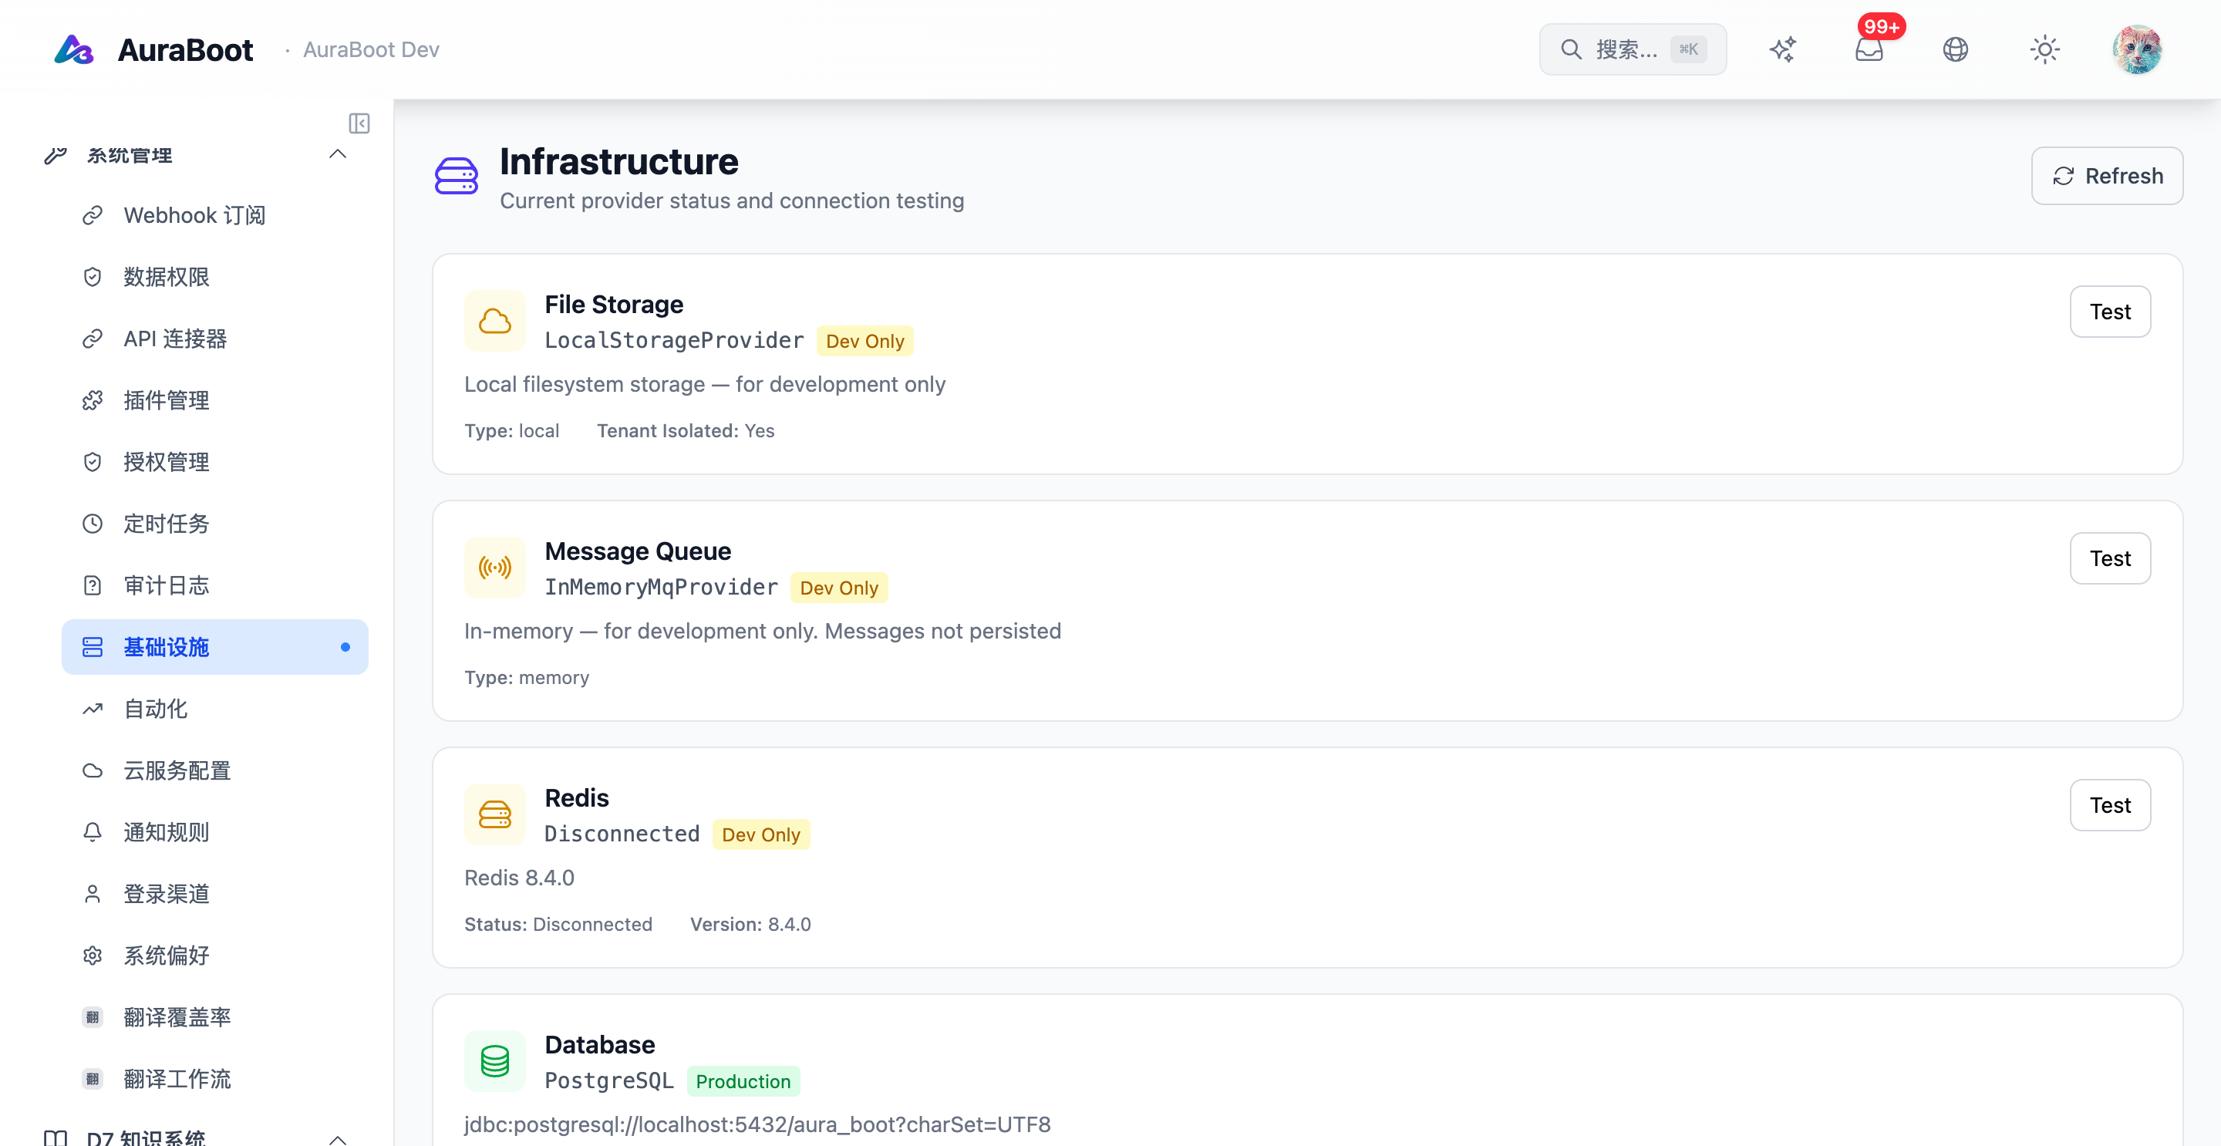Open Webhook 订阅 menu item
Viewport: 2221px width, 1146px height.
pos(214,214)
